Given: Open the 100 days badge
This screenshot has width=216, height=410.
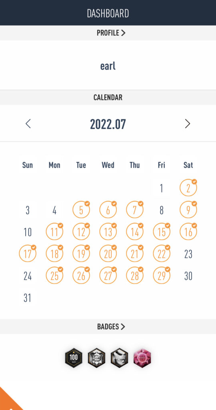Looking at the screenshot, I should point(74,358).
